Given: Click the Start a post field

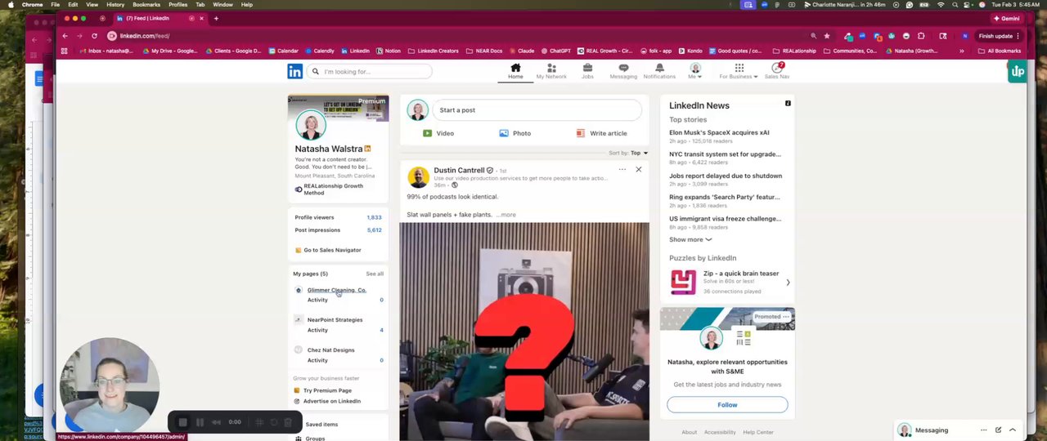Looking at the screenshot, I should [537, 110].
